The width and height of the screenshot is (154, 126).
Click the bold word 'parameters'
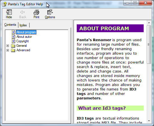tap(88, 98)
